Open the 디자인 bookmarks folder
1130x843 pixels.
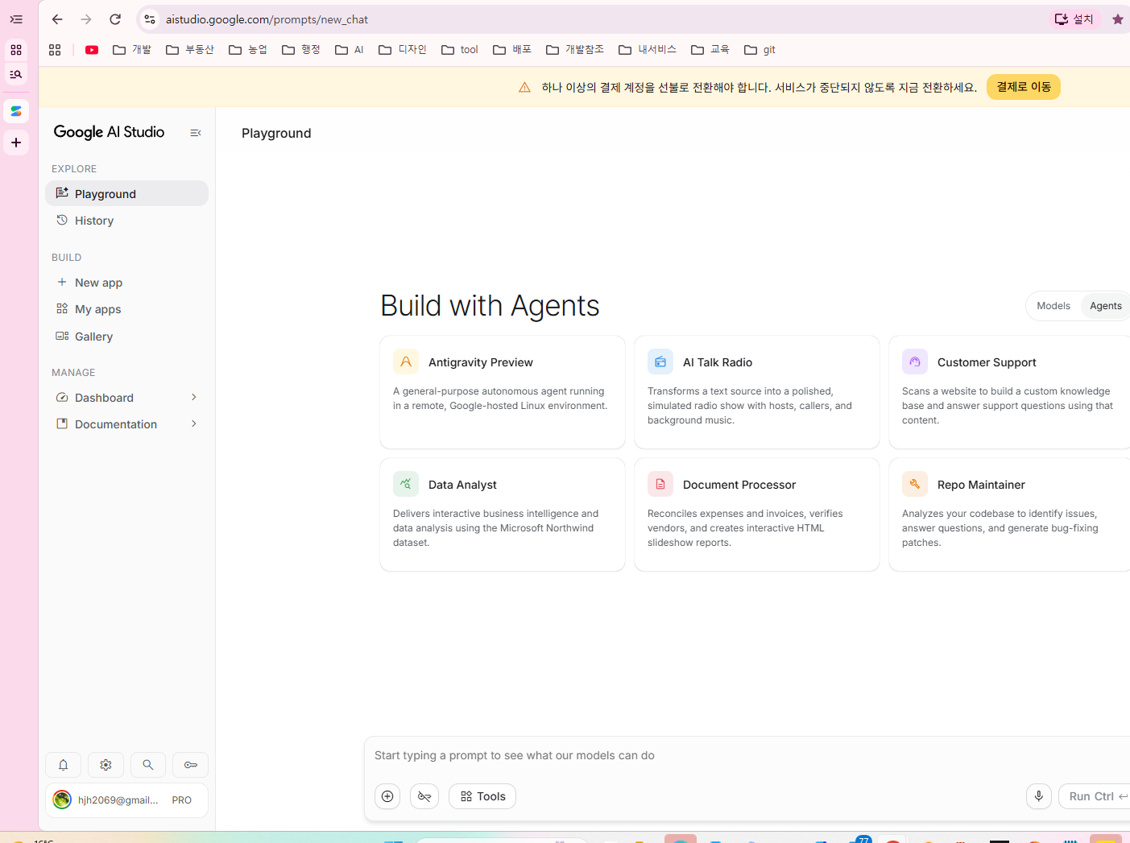click(x=403, y=50)
